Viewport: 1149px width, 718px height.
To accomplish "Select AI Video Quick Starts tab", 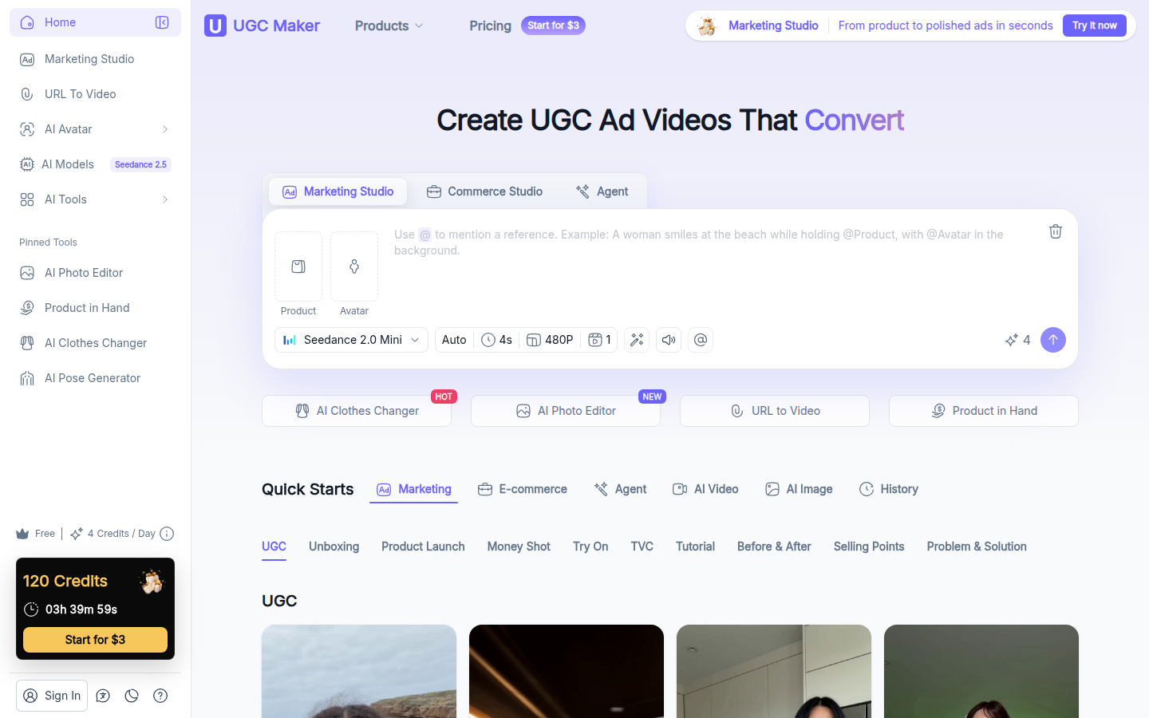I will point(705,489).
